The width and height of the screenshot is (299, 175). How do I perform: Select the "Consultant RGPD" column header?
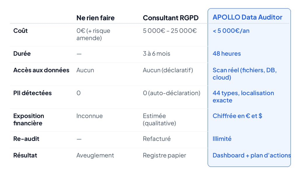pyautogui.click(x=171, y=18)
